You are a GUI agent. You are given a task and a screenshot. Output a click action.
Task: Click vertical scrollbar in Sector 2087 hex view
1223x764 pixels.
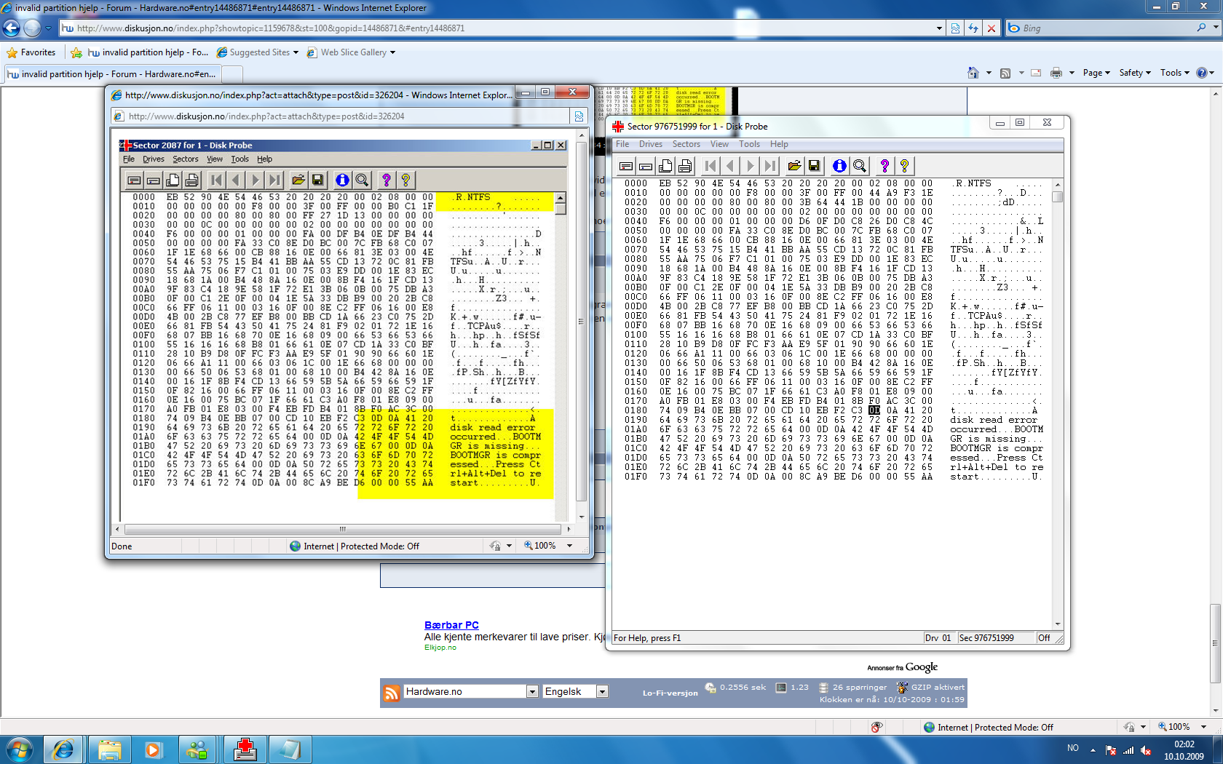[x=561, y=210]
